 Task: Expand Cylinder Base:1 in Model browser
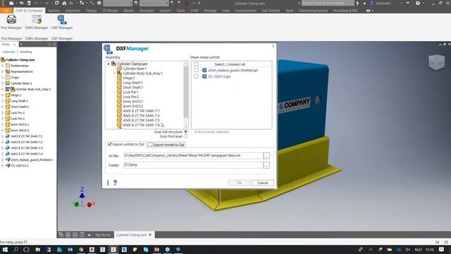3,83
